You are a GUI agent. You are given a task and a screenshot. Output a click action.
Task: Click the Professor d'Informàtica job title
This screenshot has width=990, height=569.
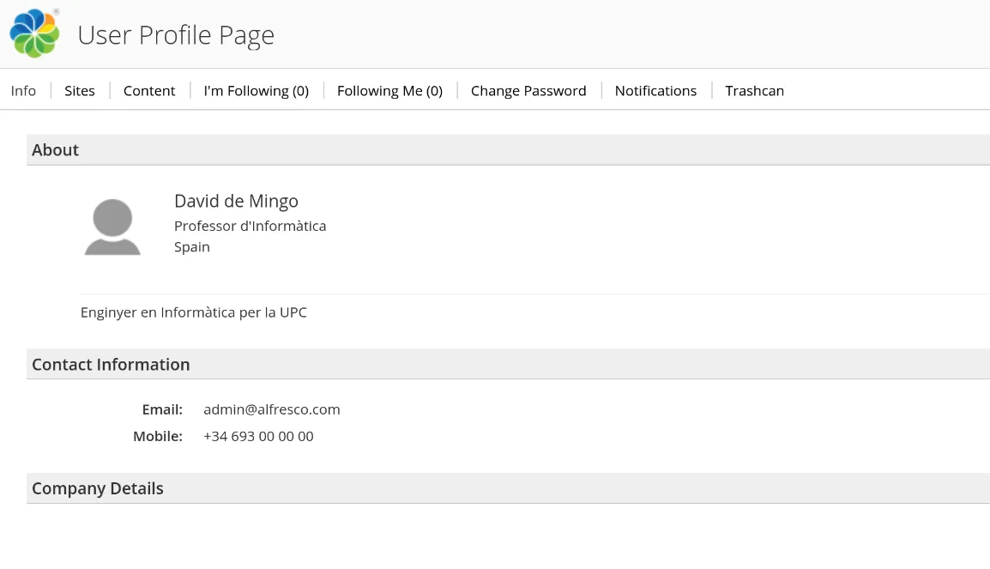point(250,226)
